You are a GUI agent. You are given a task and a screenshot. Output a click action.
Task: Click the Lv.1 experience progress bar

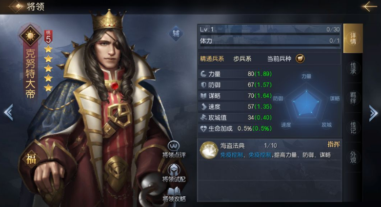(270, 30)
